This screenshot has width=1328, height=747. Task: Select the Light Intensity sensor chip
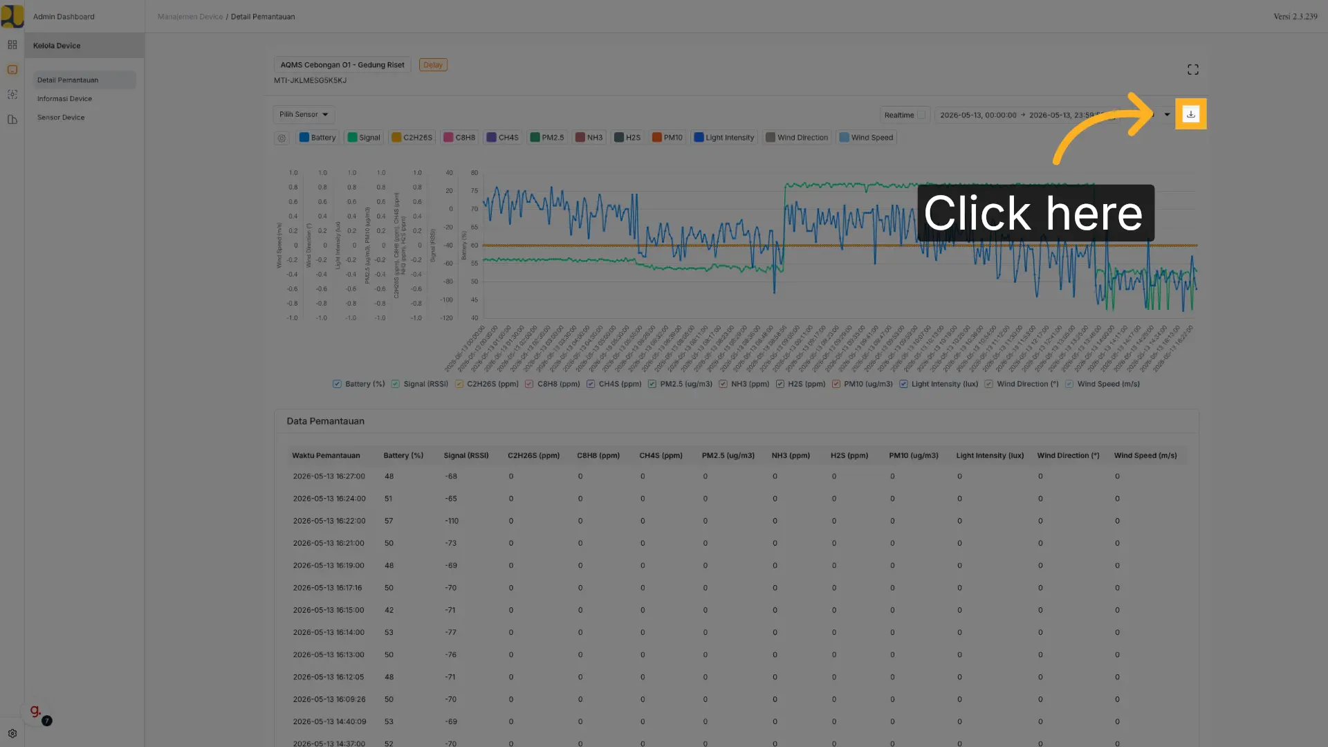pyautogui.click(x=724, y=138)
